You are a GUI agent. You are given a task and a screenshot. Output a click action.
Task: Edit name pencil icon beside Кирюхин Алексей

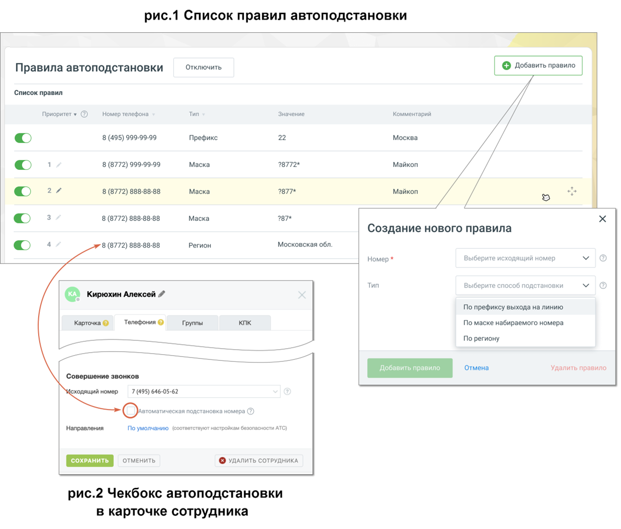click(162, 294)
